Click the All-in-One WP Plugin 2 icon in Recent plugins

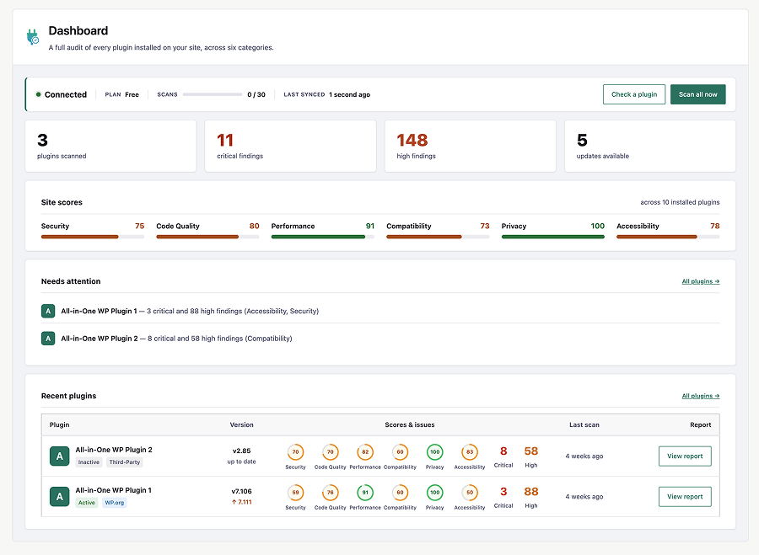60,456
